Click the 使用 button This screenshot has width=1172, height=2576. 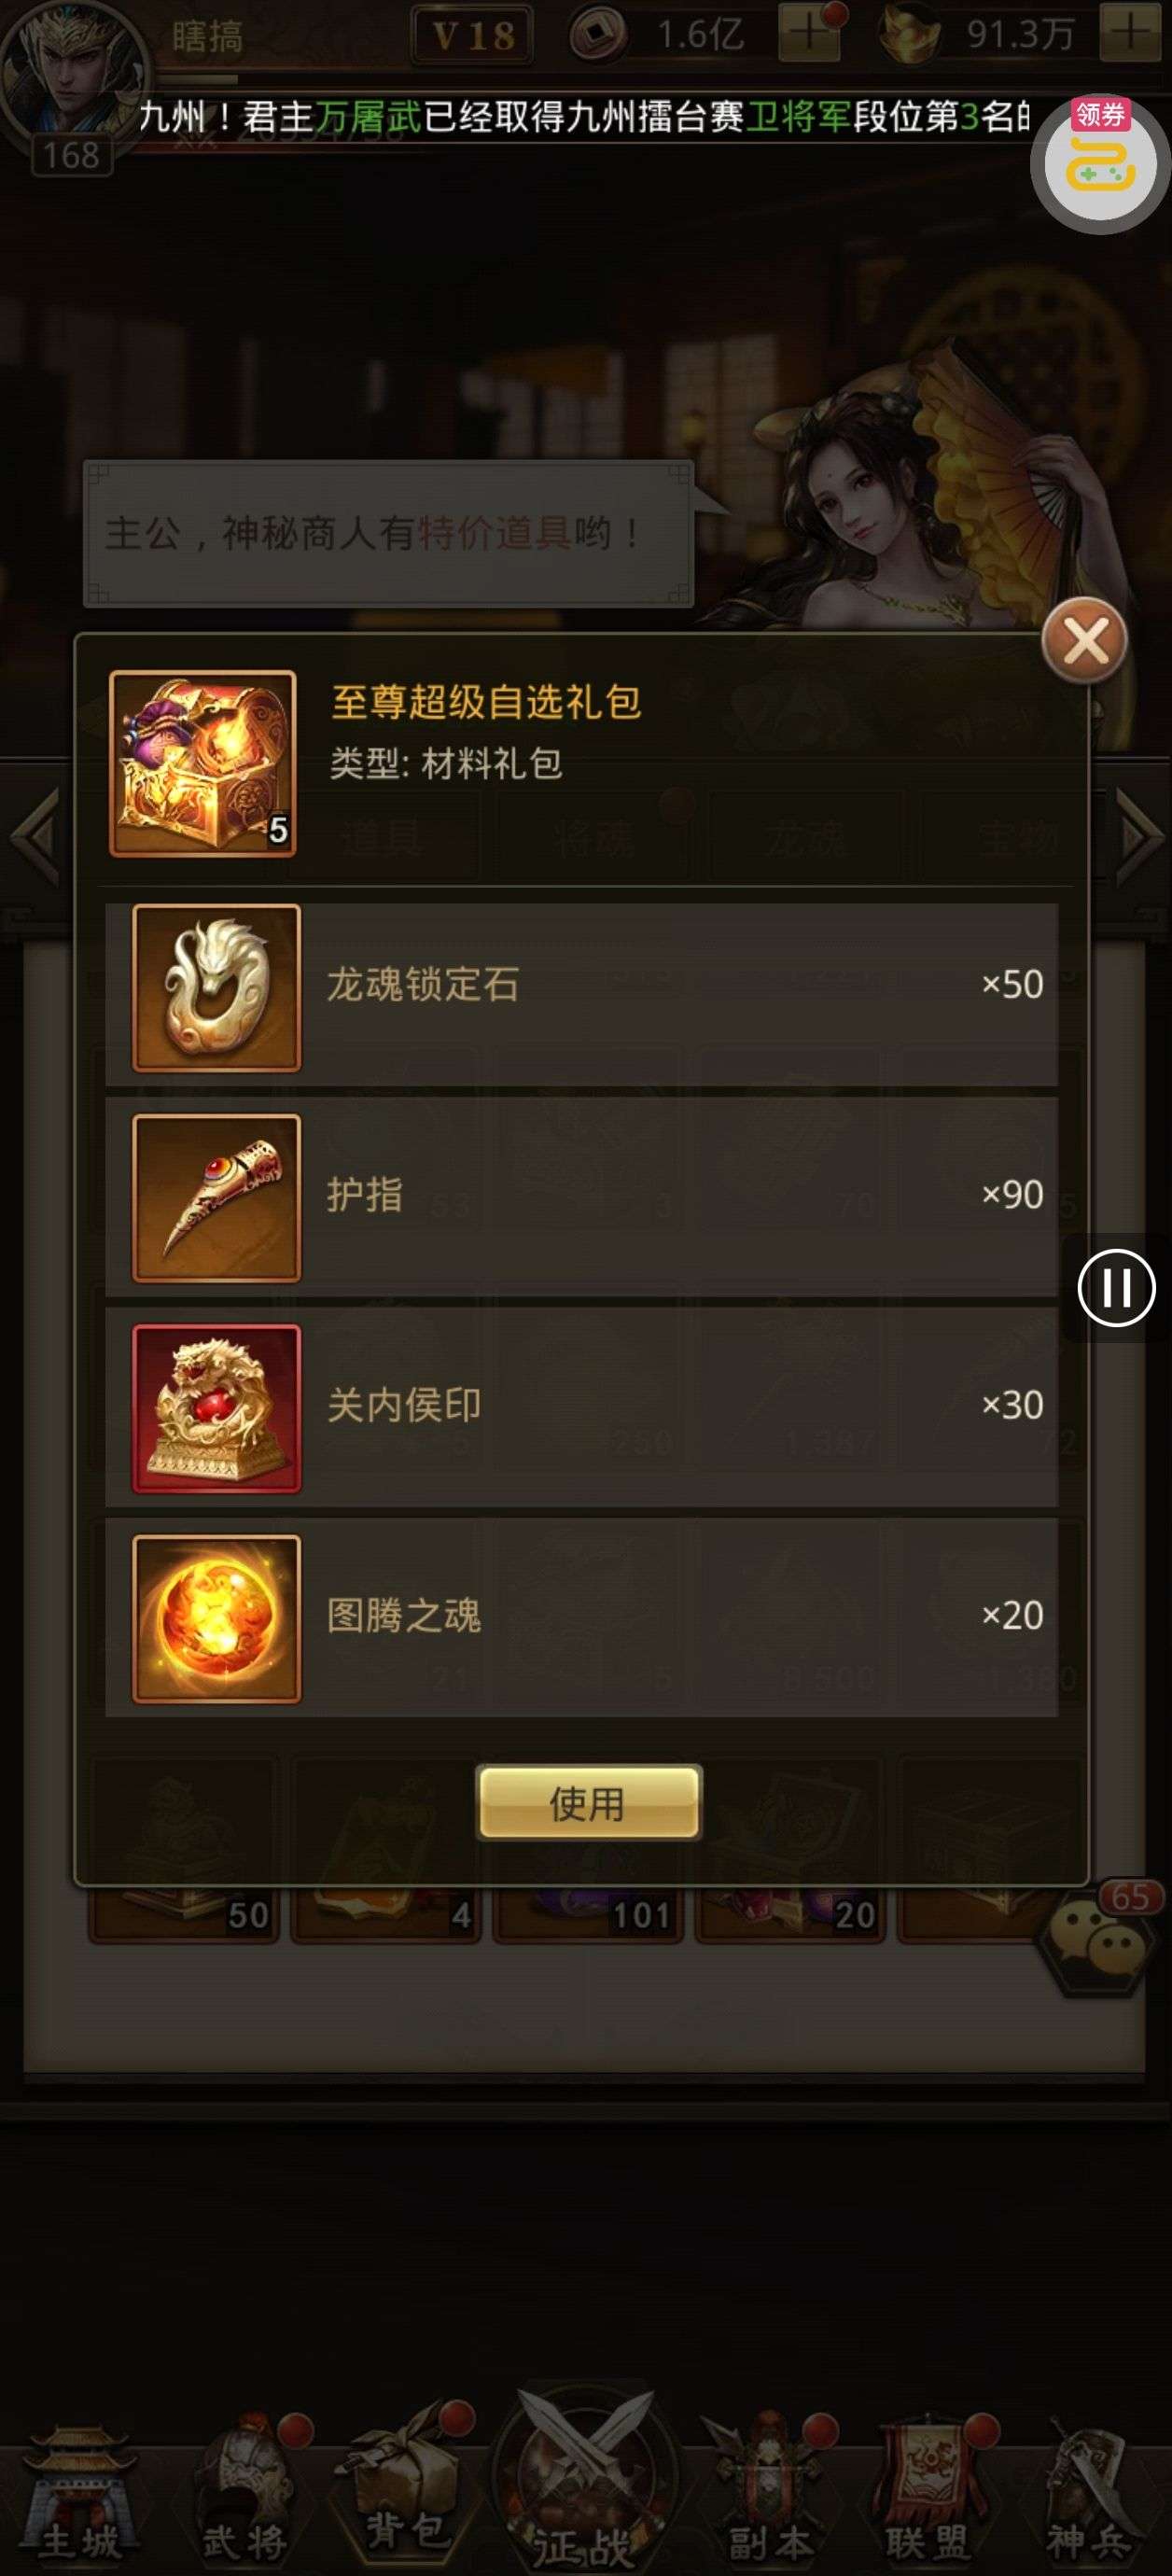click(588, 1802)
